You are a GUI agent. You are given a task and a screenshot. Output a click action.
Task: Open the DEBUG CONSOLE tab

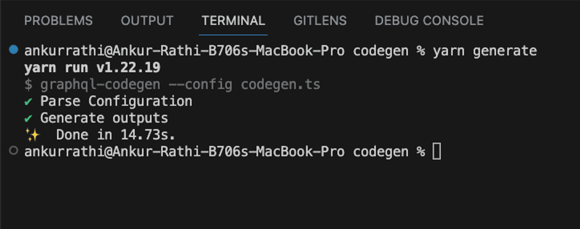click(429, 21)
